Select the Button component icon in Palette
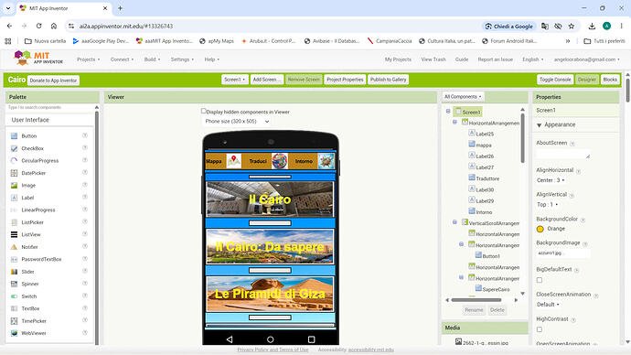Viewport: 631px width, 355px height. 14,136
